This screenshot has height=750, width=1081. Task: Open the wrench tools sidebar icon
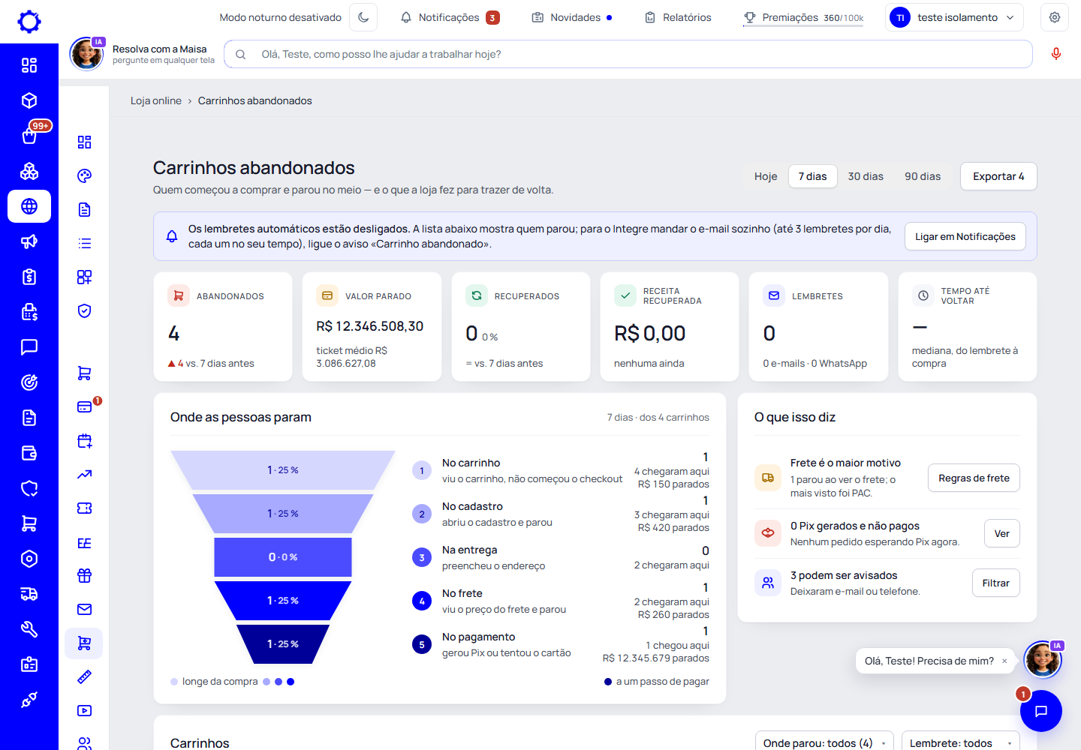pyautogui.click(x=29, y=629)
